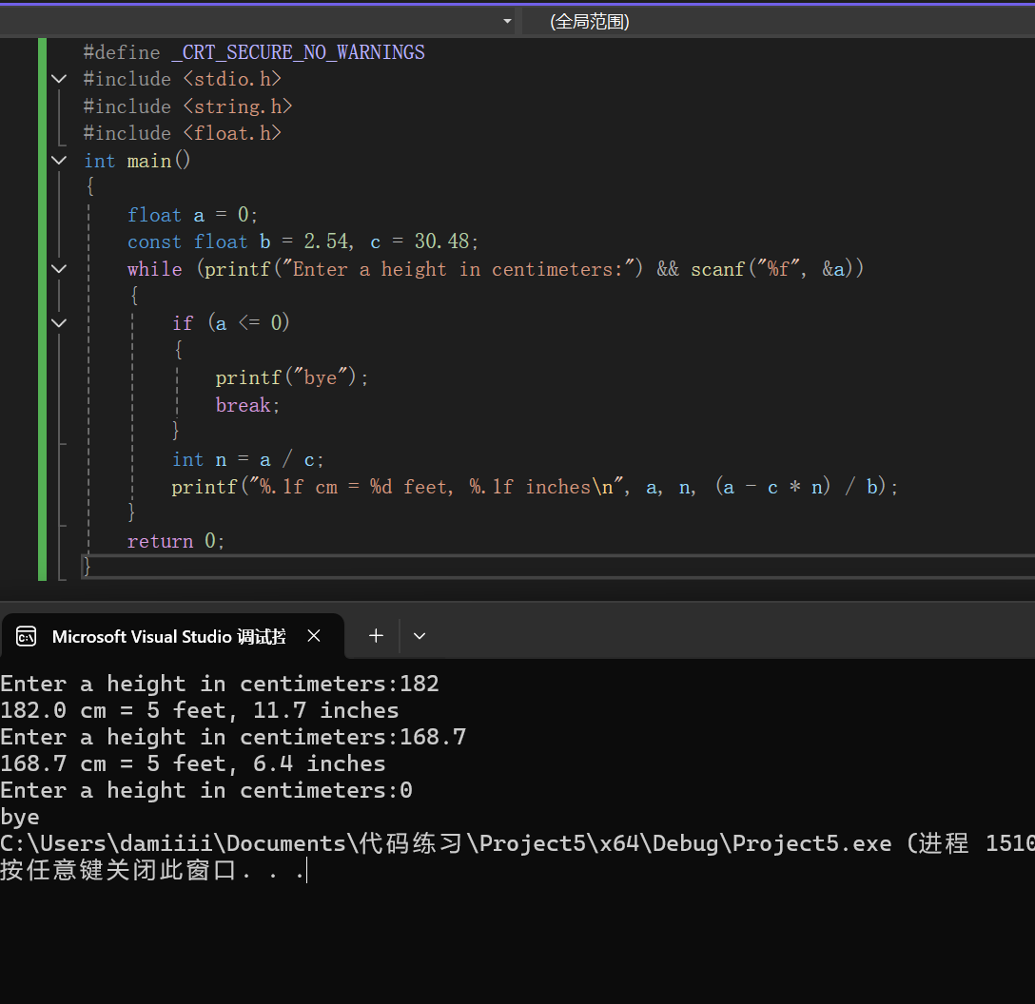1035x1004 pixels.
Task: Click the return 0; statement
Action: pos(176,541)
